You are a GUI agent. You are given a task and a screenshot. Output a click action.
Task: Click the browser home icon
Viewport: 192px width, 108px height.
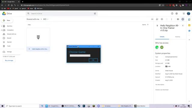pos(12,5)
